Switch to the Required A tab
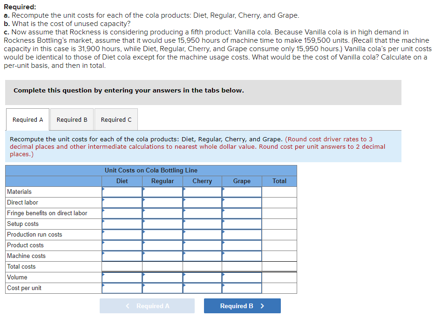The height and width of the screenshot is (317, 435). [28, 119]
